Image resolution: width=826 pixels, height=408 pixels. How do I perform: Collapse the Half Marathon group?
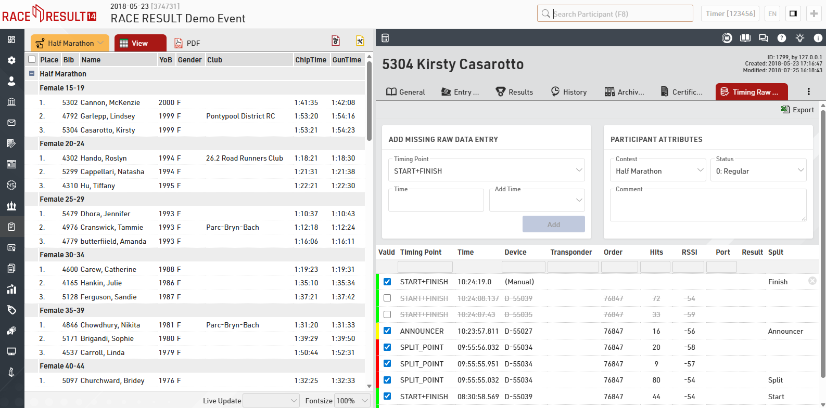point(32,74)
